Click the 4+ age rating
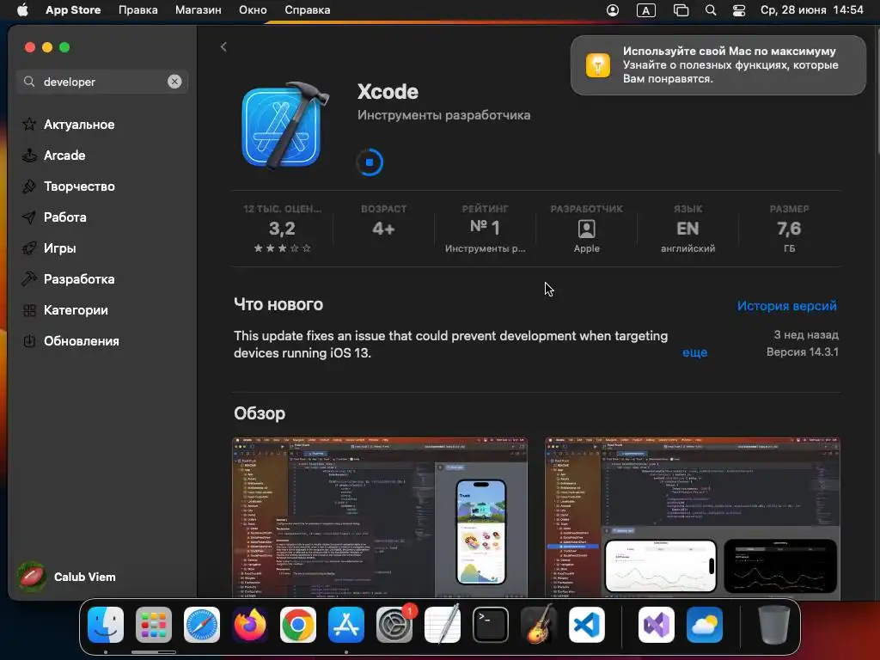 pos(384,229)
